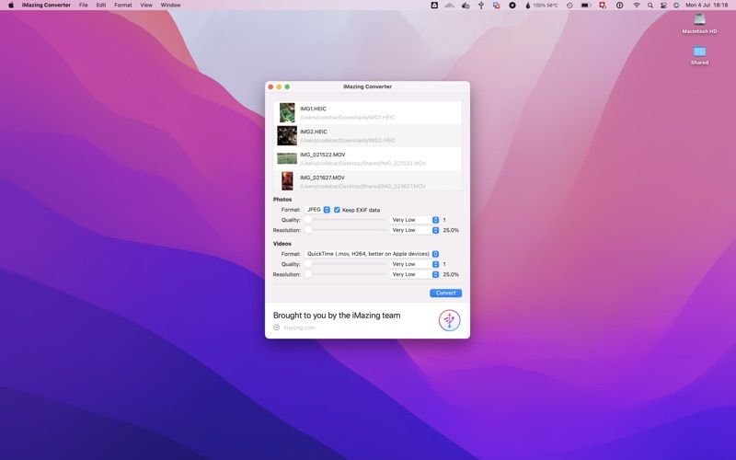
Task: Zoom the iMazing Converter window with green button
Action: tap(287, 86)
